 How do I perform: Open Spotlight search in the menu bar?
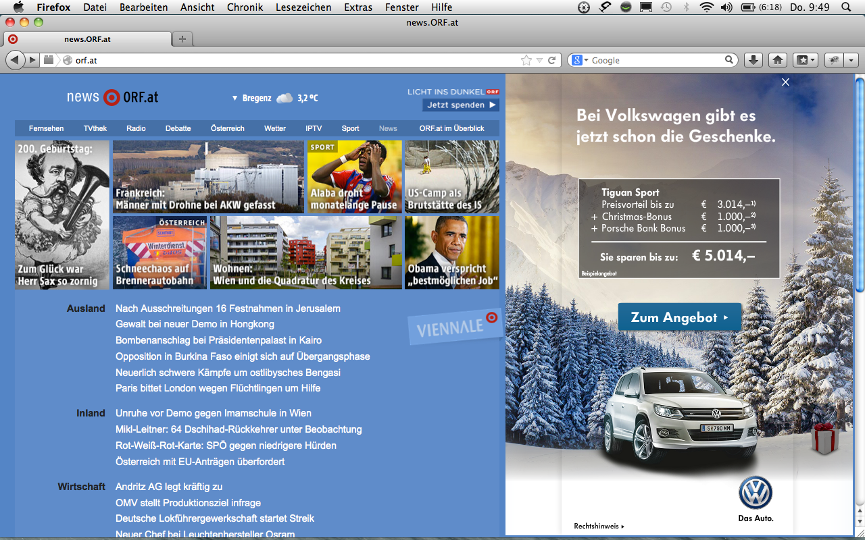846,7
